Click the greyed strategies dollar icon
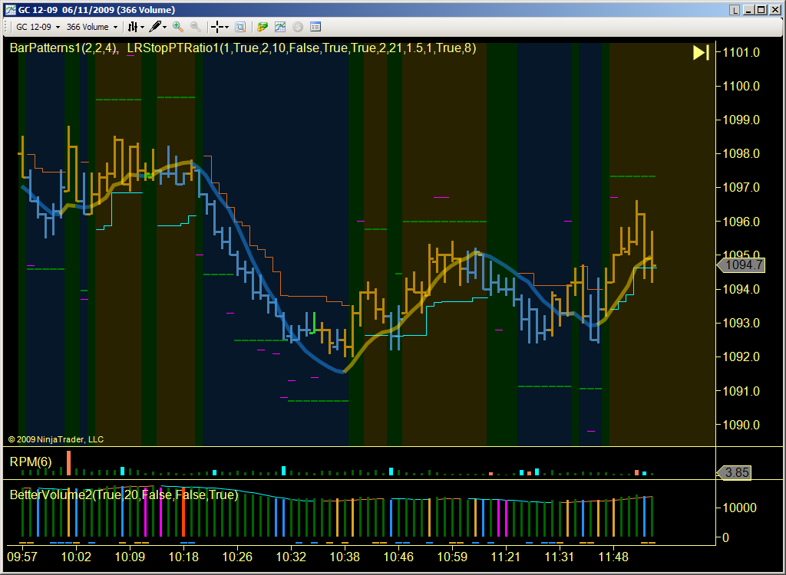 point(298,27)
